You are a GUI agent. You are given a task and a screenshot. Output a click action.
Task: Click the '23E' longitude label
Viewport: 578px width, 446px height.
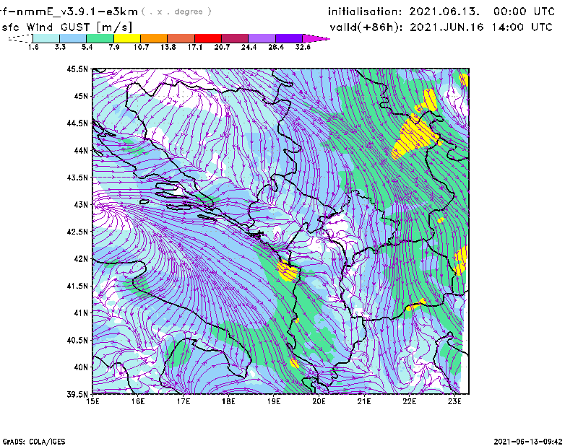click(x=454, y=401)
